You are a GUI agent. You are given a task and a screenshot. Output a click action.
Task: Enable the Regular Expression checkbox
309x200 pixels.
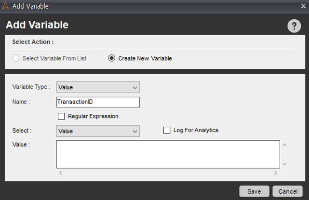(61, 116)
